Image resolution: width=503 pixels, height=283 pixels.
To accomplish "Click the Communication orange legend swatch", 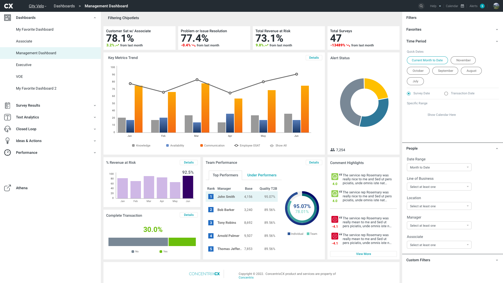I will tap(201, 145).
